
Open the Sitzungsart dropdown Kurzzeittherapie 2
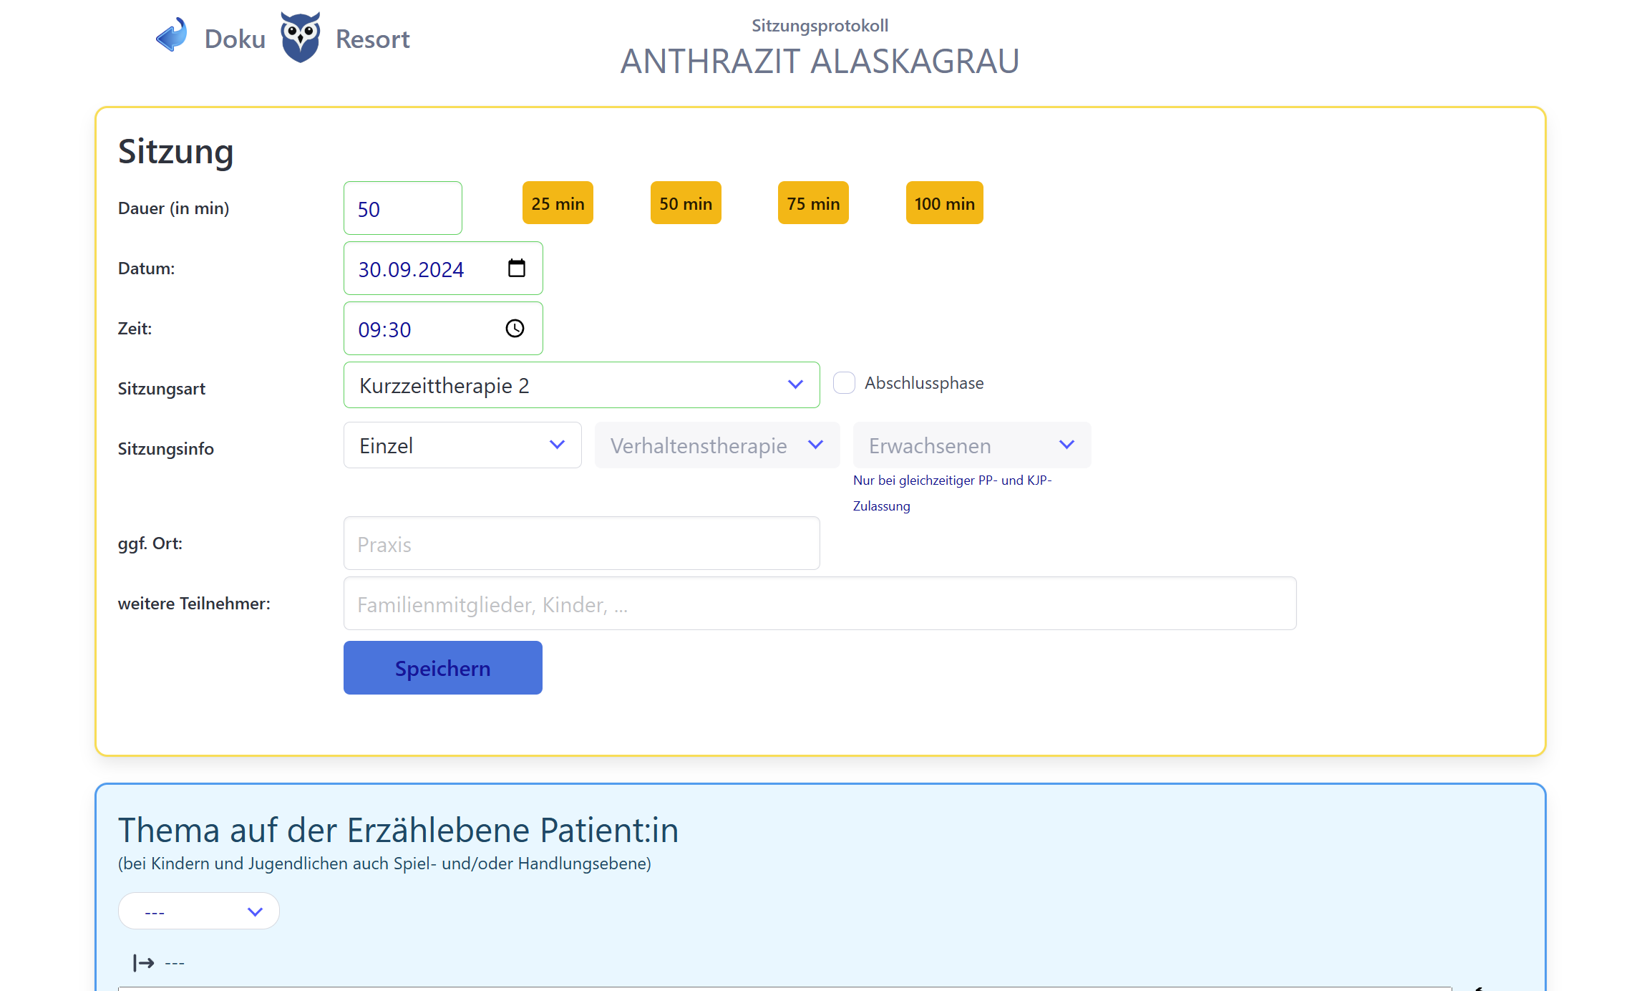(581, 385)
